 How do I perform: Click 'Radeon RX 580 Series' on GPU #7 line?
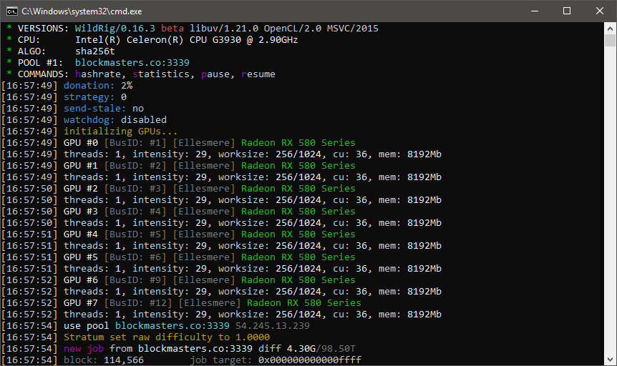click(303, 302)
